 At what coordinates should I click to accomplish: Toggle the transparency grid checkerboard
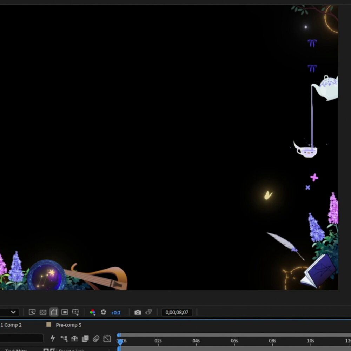click(43, 312)
